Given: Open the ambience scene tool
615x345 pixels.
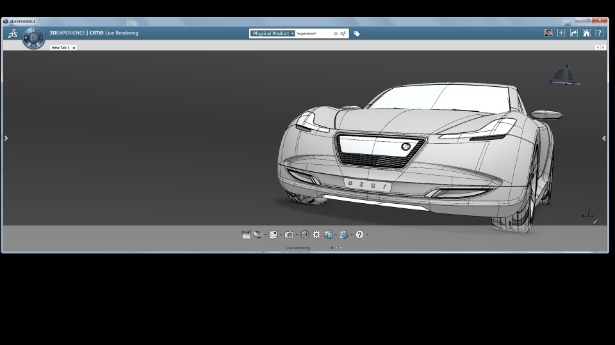Looking at the screenshot, I should [274, 235].
